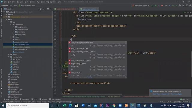The height and width of the screenshot is (108, 192).
Task: Stop the running Angular server (red square)
Action: click(162, 5)
